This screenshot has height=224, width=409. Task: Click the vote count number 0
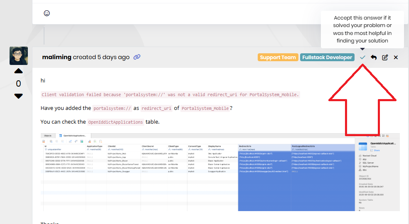[x=18, y=84]
